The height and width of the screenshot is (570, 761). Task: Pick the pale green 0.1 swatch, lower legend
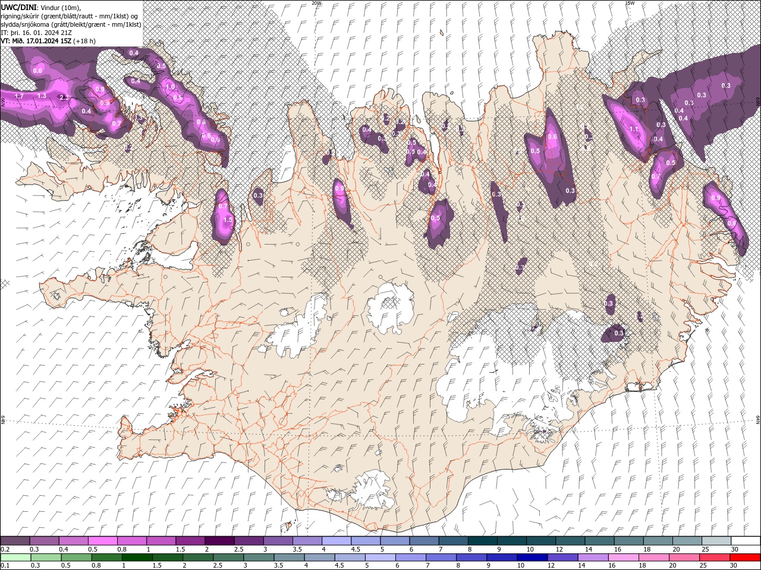point(15,558)
